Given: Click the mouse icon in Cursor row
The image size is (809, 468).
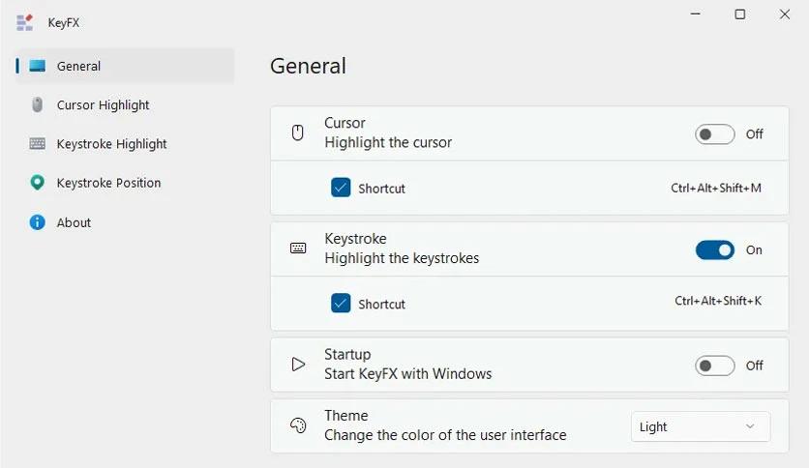Looking at the screenshot, I should click(x=298, y=133).
